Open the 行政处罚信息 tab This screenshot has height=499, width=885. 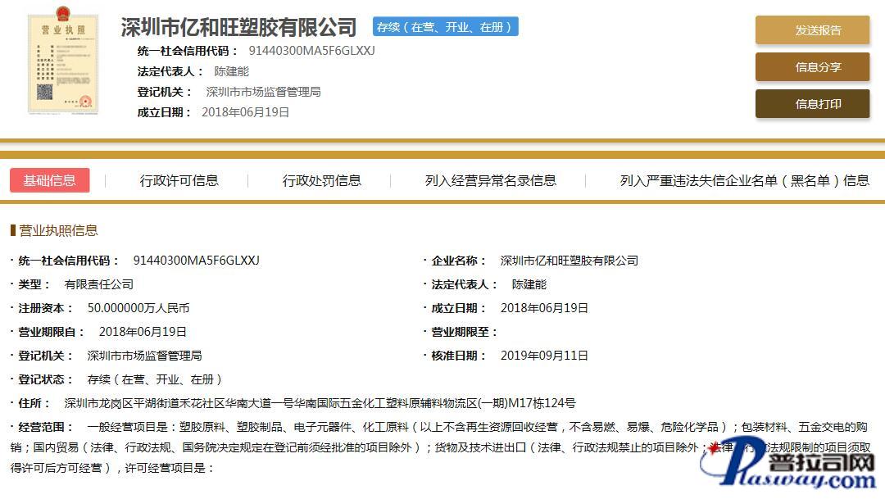point(321,180)
